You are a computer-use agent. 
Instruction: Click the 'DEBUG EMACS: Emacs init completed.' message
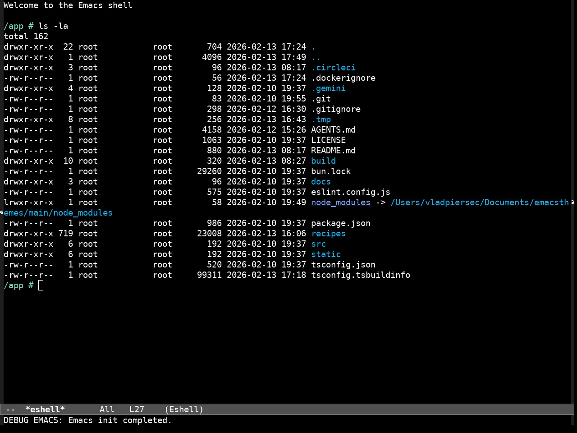tap(88, 420)
